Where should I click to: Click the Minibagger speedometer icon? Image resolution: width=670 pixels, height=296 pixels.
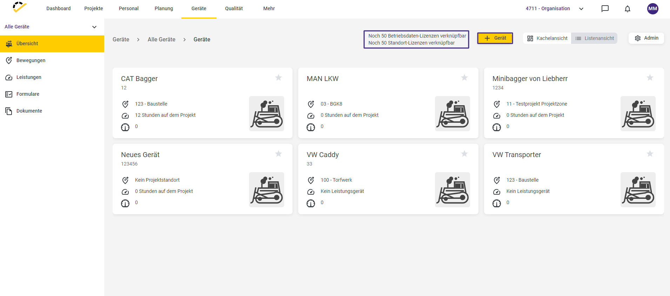click(497, 116)
